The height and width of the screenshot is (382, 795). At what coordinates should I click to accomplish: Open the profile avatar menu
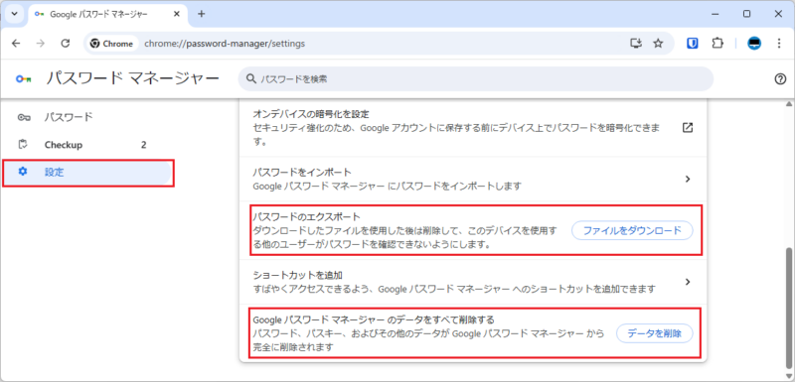754,44
